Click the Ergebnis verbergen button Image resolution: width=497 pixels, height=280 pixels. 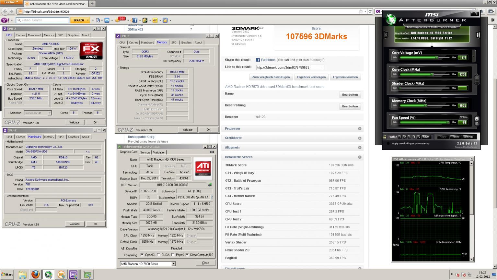(x=311, y=77)
